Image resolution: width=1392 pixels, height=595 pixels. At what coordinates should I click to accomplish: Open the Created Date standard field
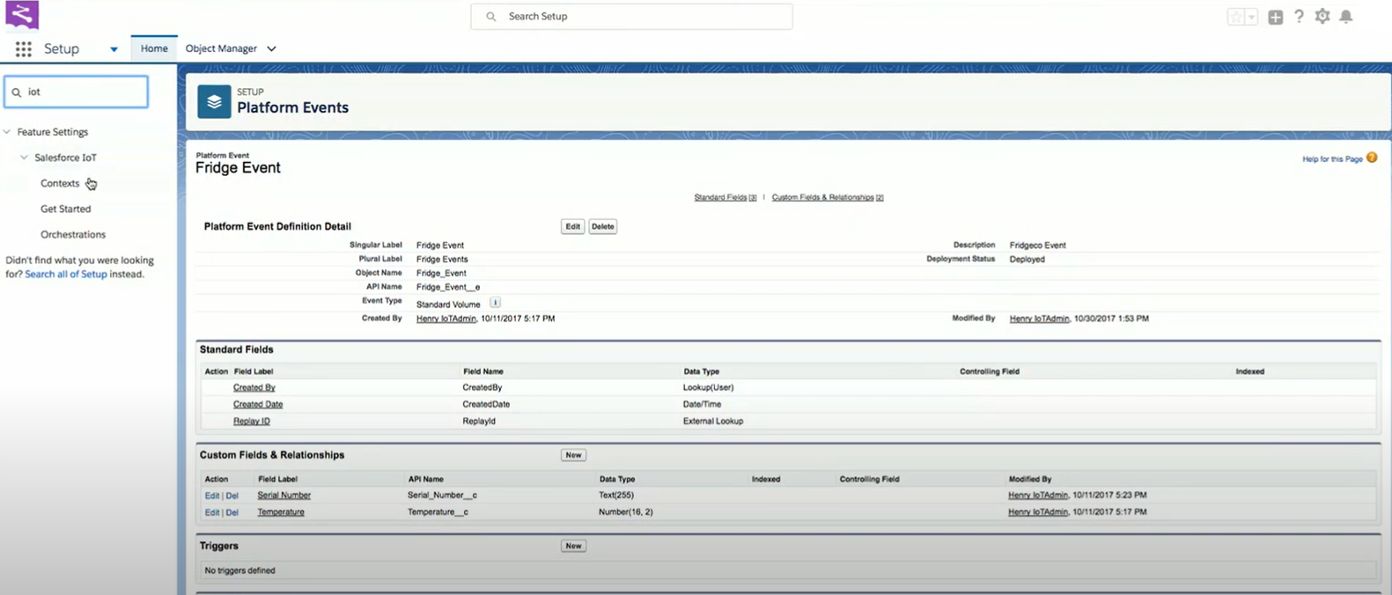pyautogui.click(x=258, y=404)
